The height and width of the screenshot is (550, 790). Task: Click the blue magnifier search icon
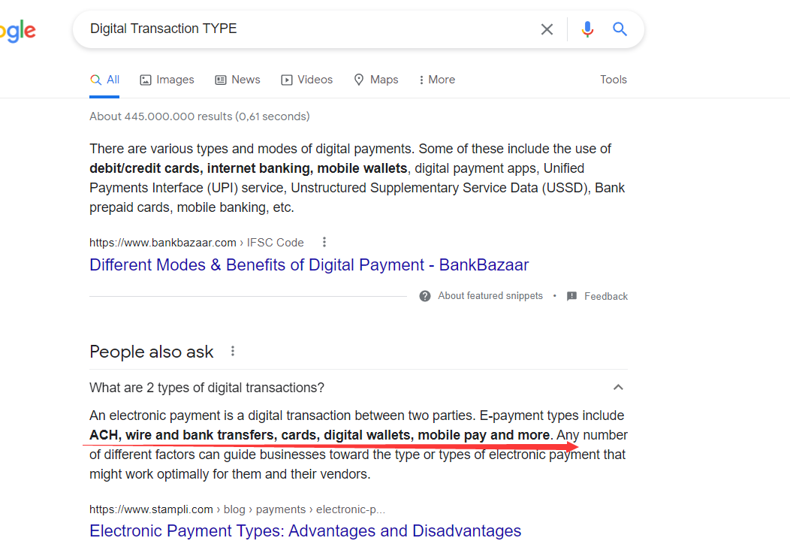coord(620,29)
